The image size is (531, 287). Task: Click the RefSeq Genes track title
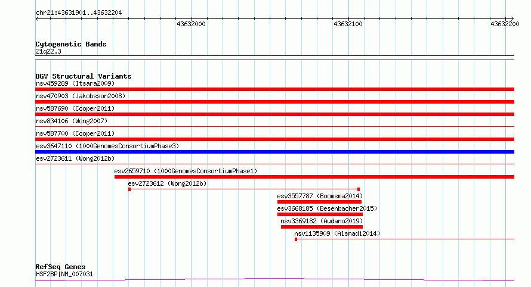[60, 267]
